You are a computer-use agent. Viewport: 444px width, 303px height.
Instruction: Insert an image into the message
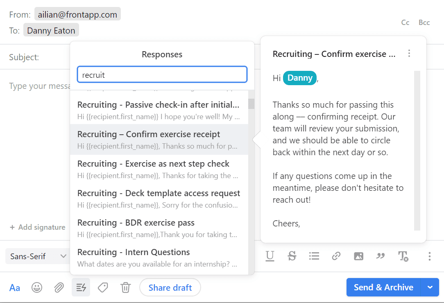[358, 256]
